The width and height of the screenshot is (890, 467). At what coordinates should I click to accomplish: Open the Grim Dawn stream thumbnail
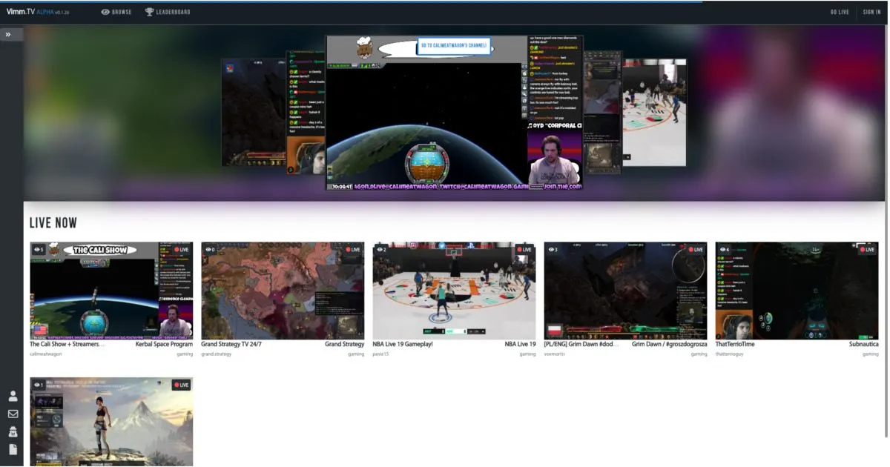(x=625, y=291)
